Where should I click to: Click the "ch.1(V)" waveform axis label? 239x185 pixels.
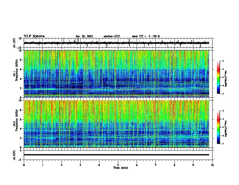[14, 43]
